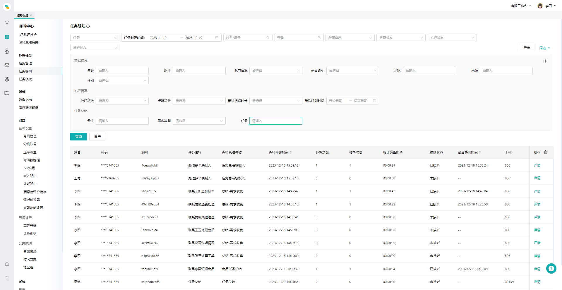Go to 任务模板 in sidebar

pos(25,79)
